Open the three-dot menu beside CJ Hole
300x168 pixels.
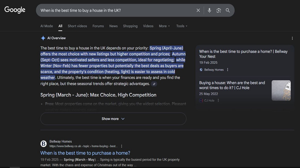(x=218, y=100)
